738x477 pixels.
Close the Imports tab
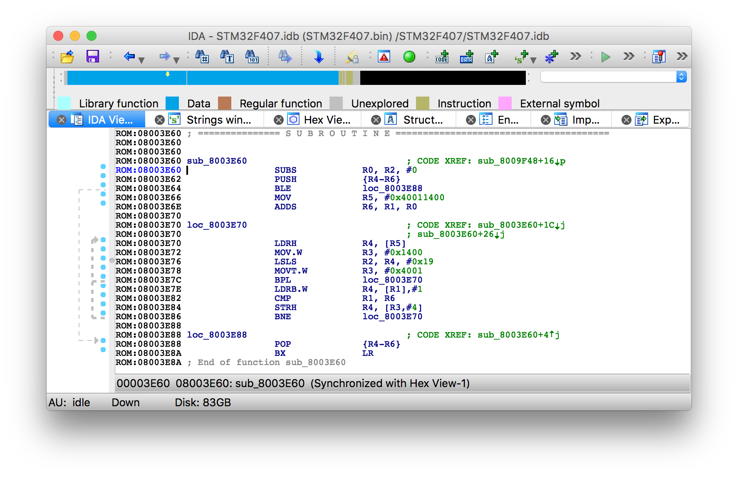click(x=546, y=120)
